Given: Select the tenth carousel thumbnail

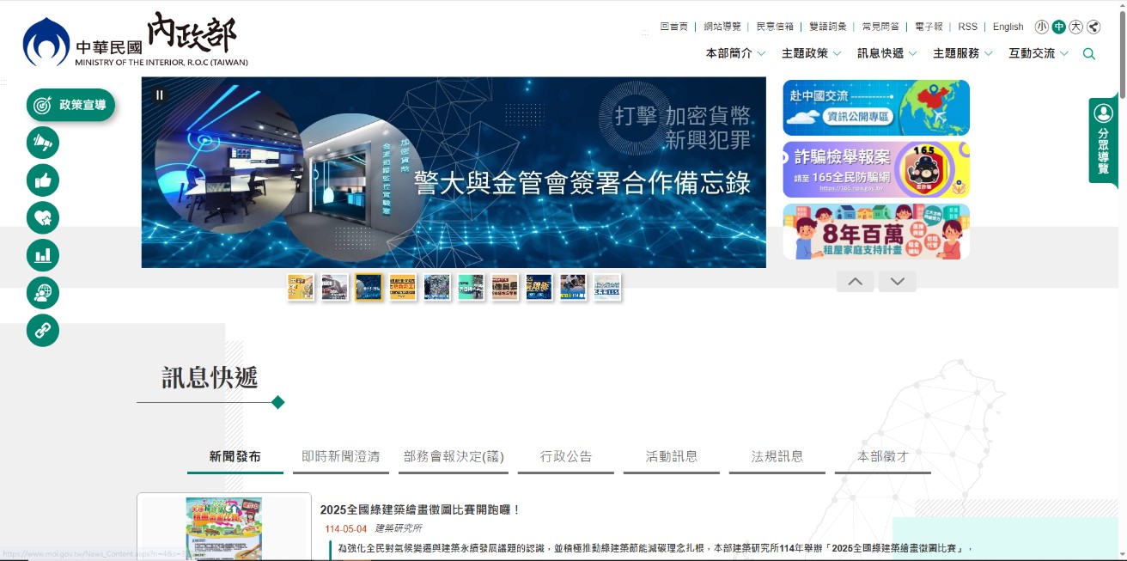Looking at the screenshot, I should [x=607, y=287].
